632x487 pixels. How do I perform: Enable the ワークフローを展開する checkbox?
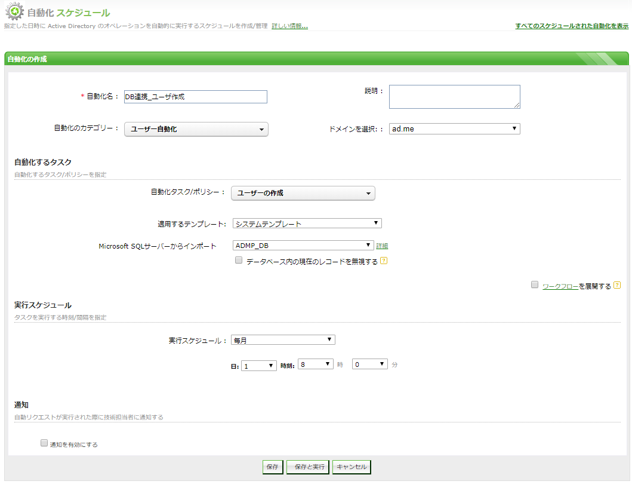[x=535, y=285]
